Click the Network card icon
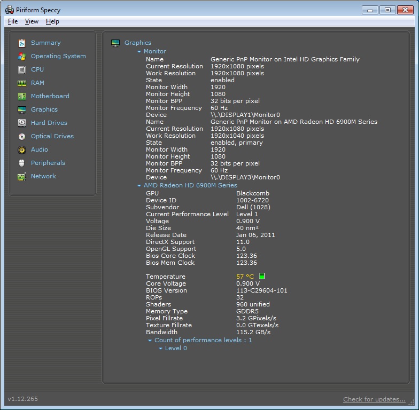This screenshot has height=410, width=419. [x=22, y=176]
